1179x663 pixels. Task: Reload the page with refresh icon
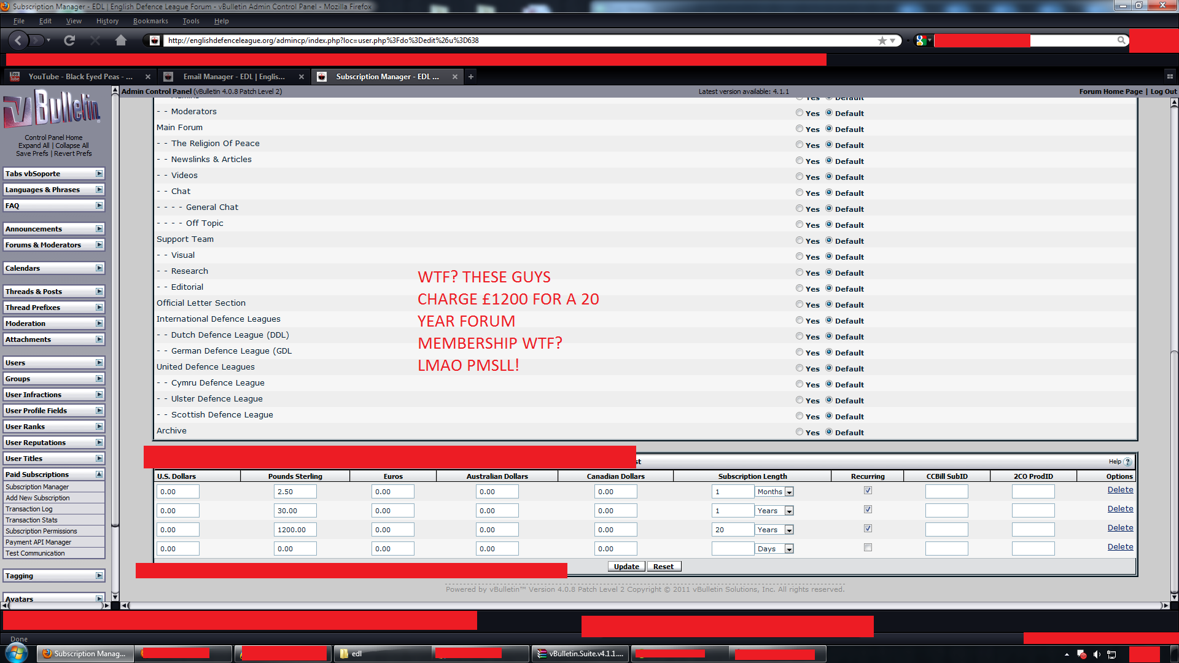(x=69, y=41)
